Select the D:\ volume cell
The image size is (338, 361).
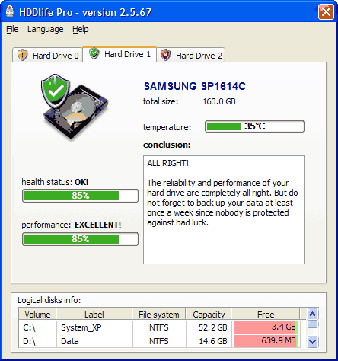click(x=37, y=341)
